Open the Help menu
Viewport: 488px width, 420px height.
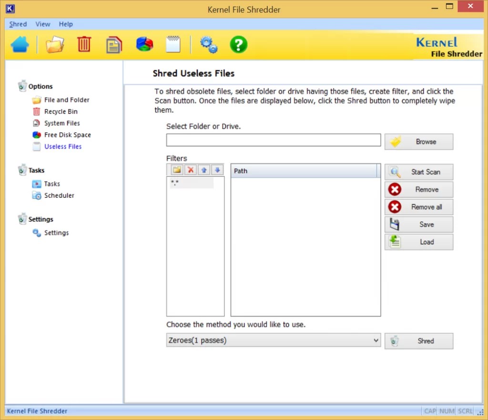66,24
